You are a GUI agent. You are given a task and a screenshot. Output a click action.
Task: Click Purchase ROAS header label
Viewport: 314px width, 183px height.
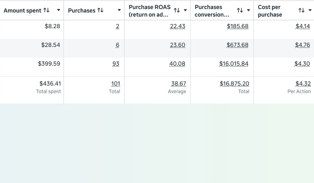coord(149,11)
